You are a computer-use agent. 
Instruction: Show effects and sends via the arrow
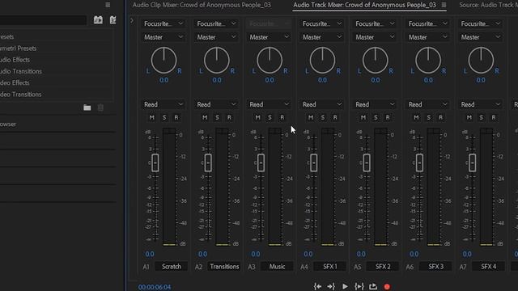pyautogui.click(x=132, y=21)
